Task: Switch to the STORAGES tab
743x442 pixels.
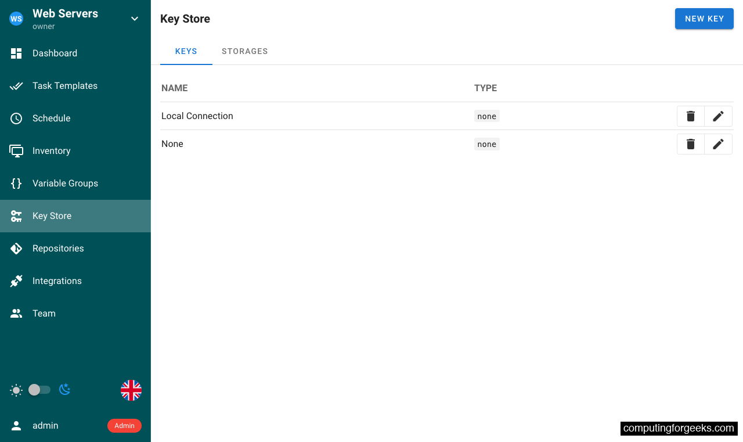Action: (244, 51)
